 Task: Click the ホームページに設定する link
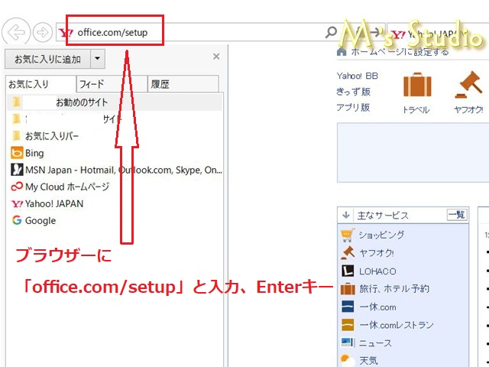(x=400, y=51)
